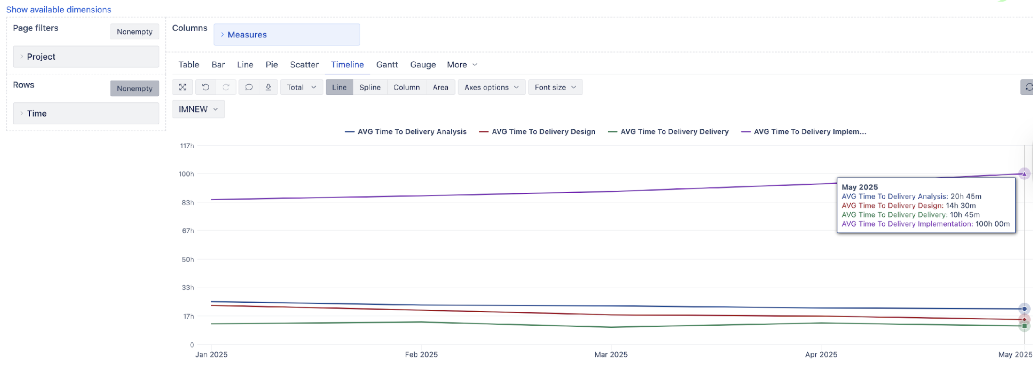Select the Area chart style button
Viewport: 1033px width, 371px height.
click(440, 87)
